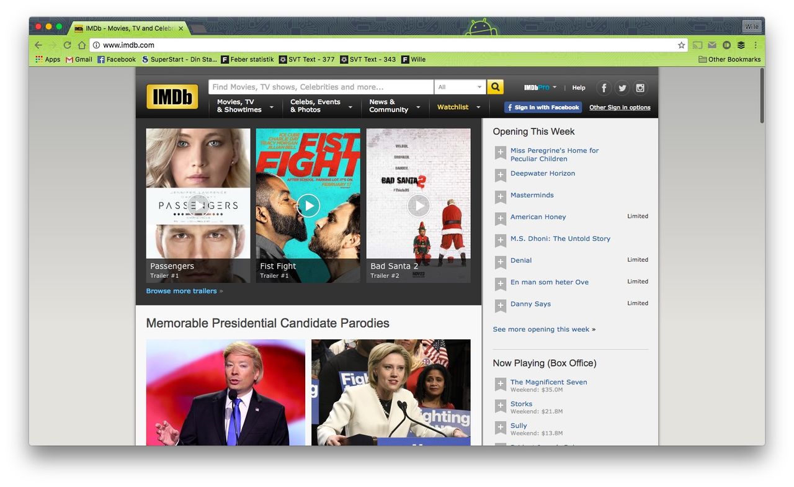Click Browse more trailers link
This screenshot has height=487, width=794.
point(182,291)
